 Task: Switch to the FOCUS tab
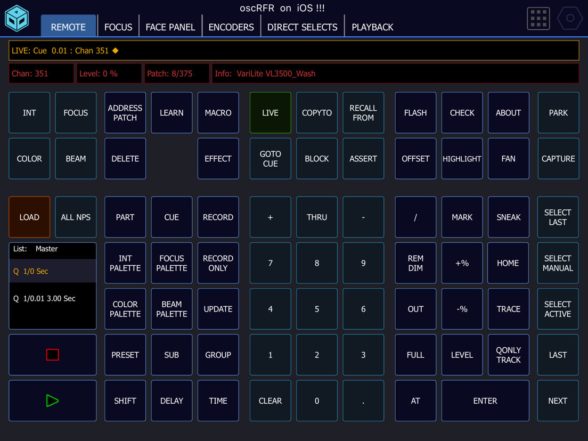pos(118,27)
